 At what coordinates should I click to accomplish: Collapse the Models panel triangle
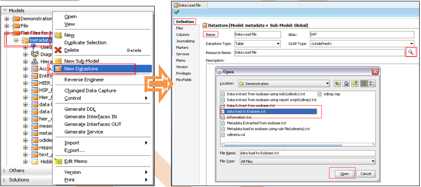click(5, 10)
